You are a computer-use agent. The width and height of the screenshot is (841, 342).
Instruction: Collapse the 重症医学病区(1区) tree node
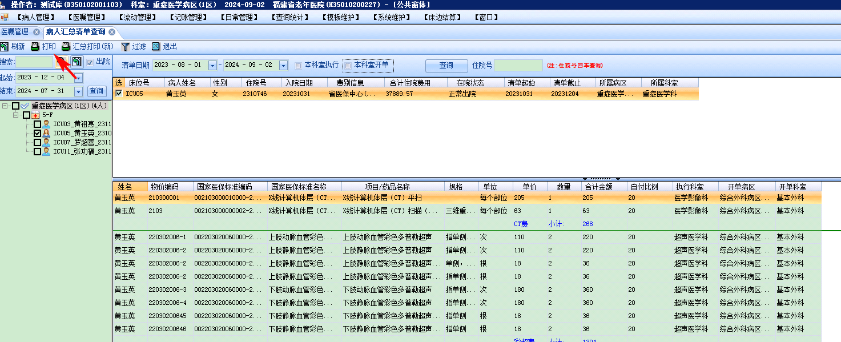pos(5,106)
